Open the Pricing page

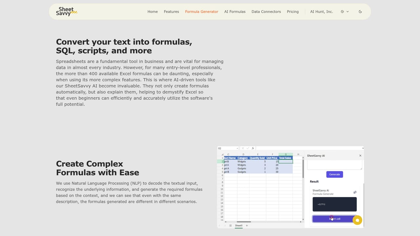pyautogui.click(x=293, y=11)
